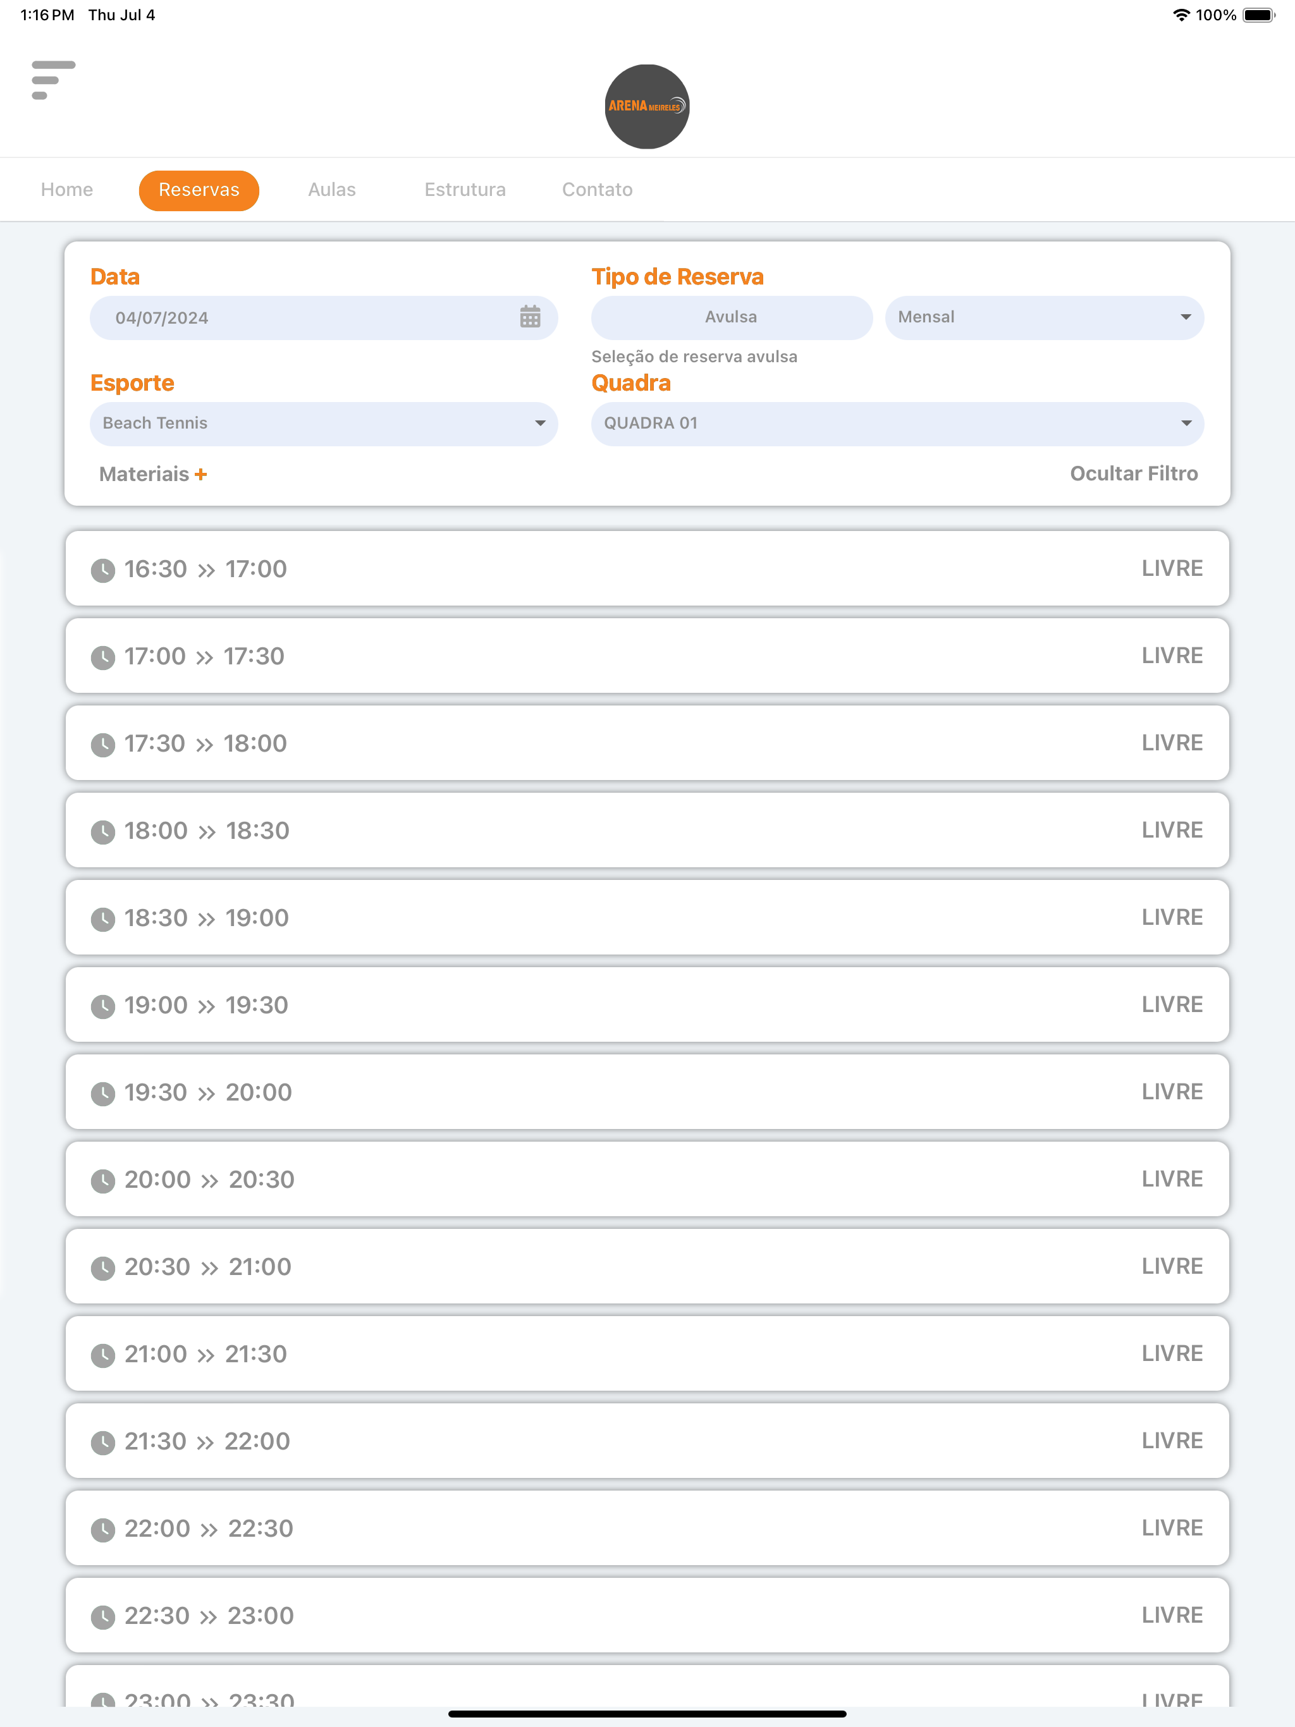Choose the 20:30 » 21:00 time slot
The width and height of the screenshot is (1295, 1727).
647,1266
